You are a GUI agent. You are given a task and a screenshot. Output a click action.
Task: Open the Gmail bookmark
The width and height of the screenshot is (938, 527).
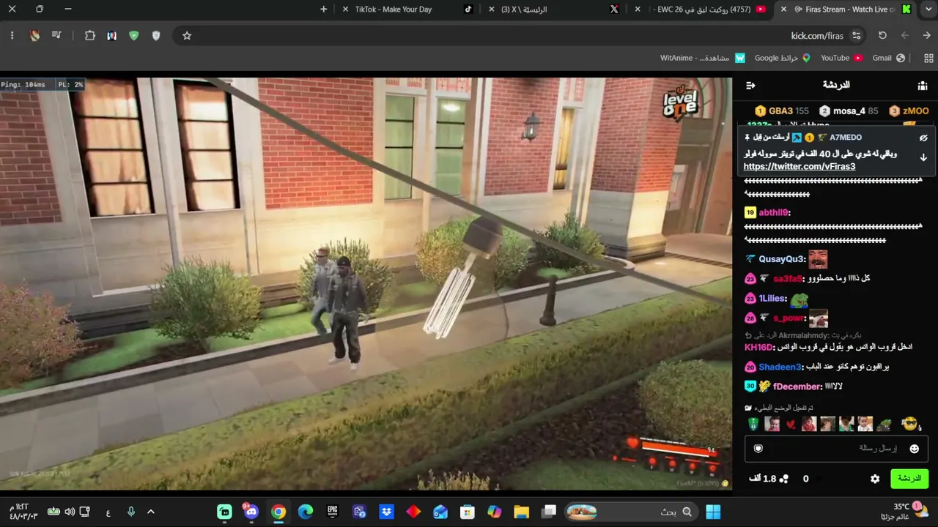click(889, 58)
